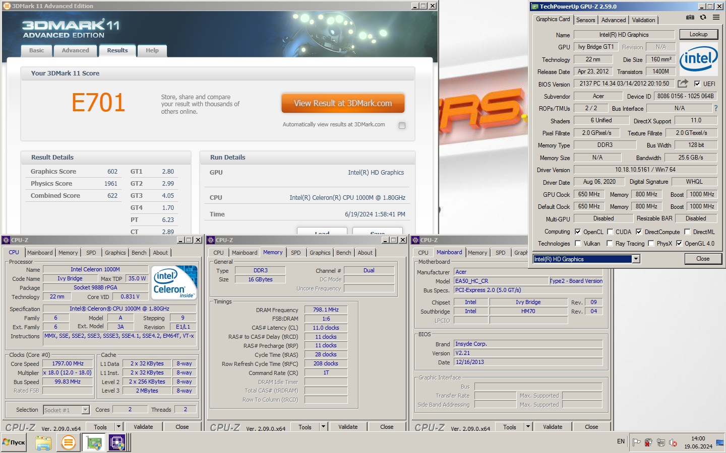The width and height of the screenshot is (726, 453).
Task: Open the GPU selection dropdown in GPU-Z
Action: pos(636,259)
